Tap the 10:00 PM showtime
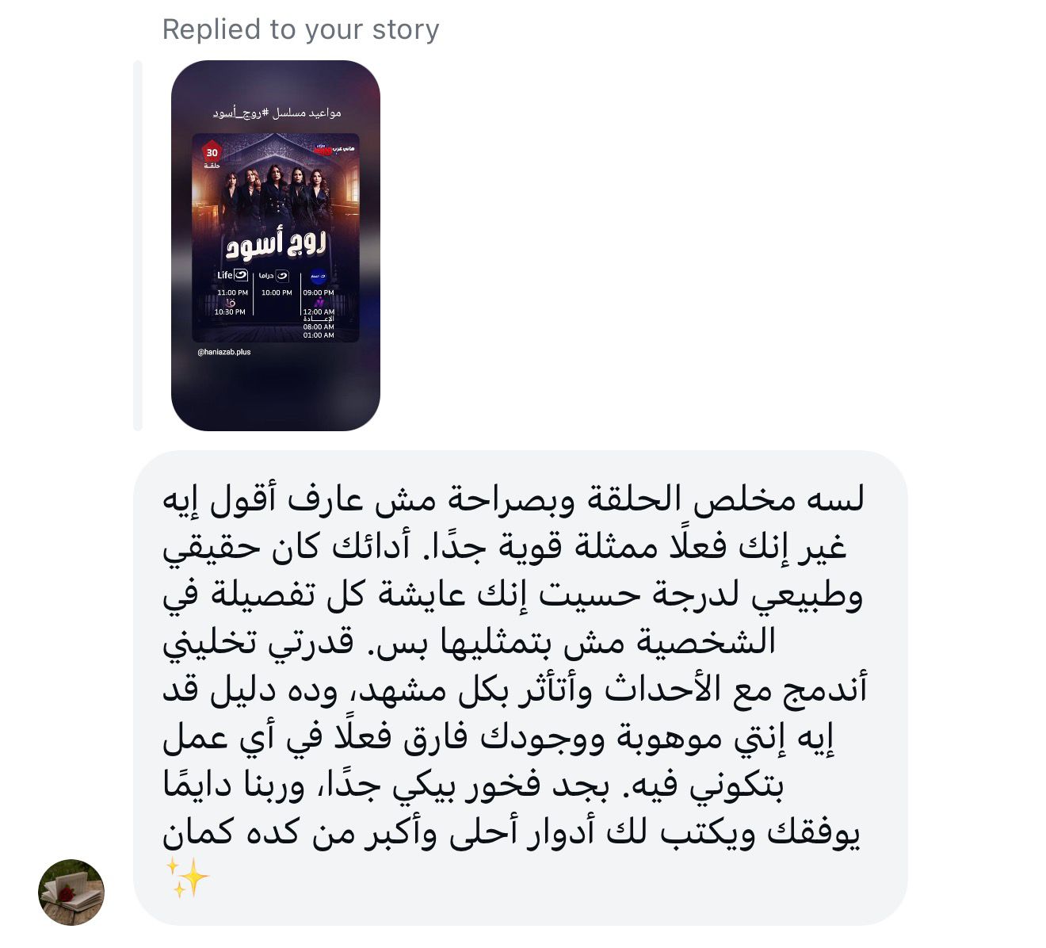The height and width of the screenshot is (948, 1046). tap(277, 292)
